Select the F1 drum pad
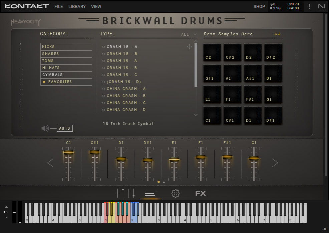This screenshot has width=329, height=233. [x=233, y=94]
